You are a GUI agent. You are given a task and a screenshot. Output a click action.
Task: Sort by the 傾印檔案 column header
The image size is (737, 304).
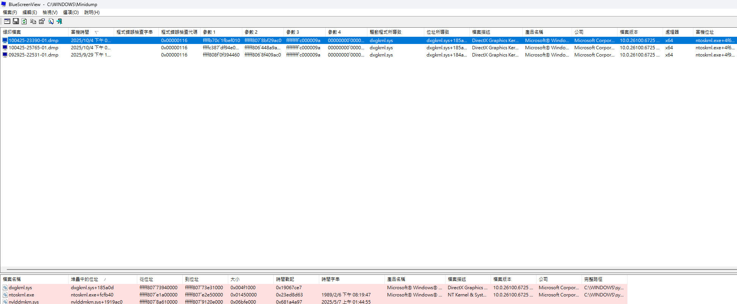tap(34, 32)
